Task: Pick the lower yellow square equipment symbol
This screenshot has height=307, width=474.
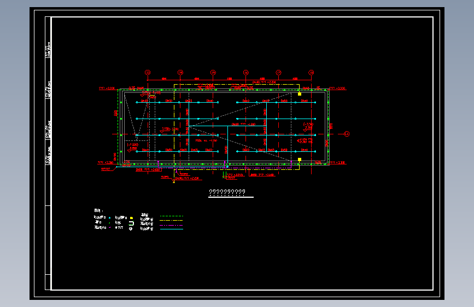Action: 300,160
